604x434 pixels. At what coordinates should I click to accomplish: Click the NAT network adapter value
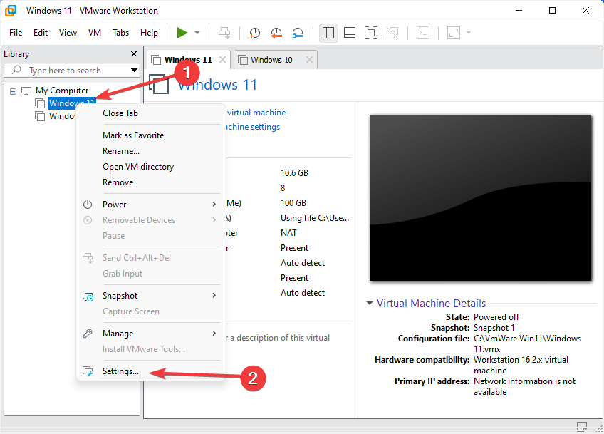point(288,233)
